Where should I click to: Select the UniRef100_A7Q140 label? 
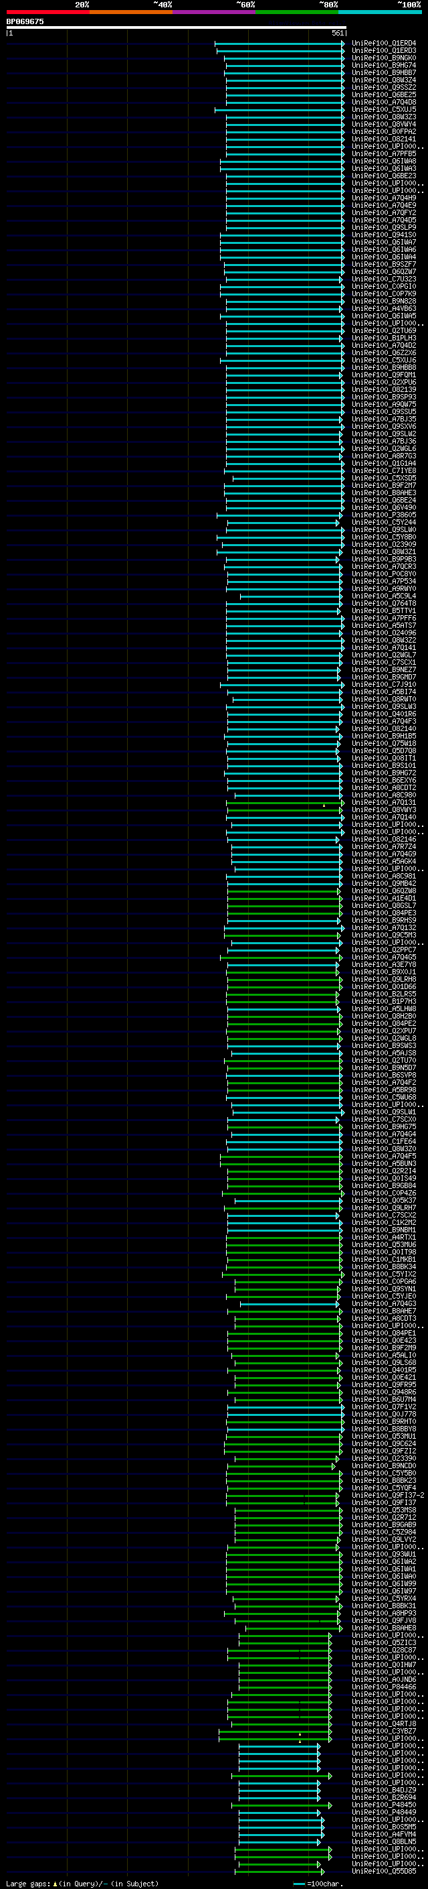coord(384,817)
